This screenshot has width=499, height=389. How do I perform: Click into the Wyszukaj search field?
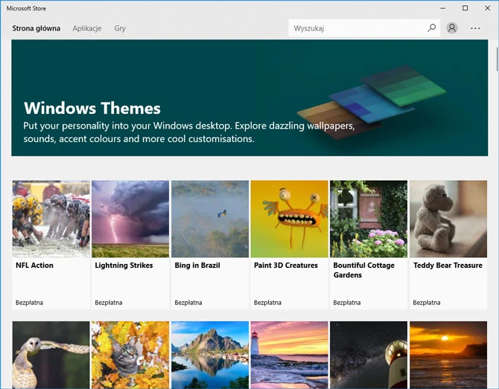coord(357,28)
